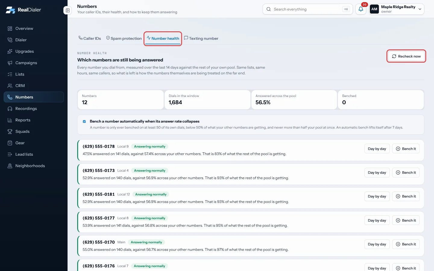
Task: Collapse the sidebar with the panel icon
Action: point(68,11)
